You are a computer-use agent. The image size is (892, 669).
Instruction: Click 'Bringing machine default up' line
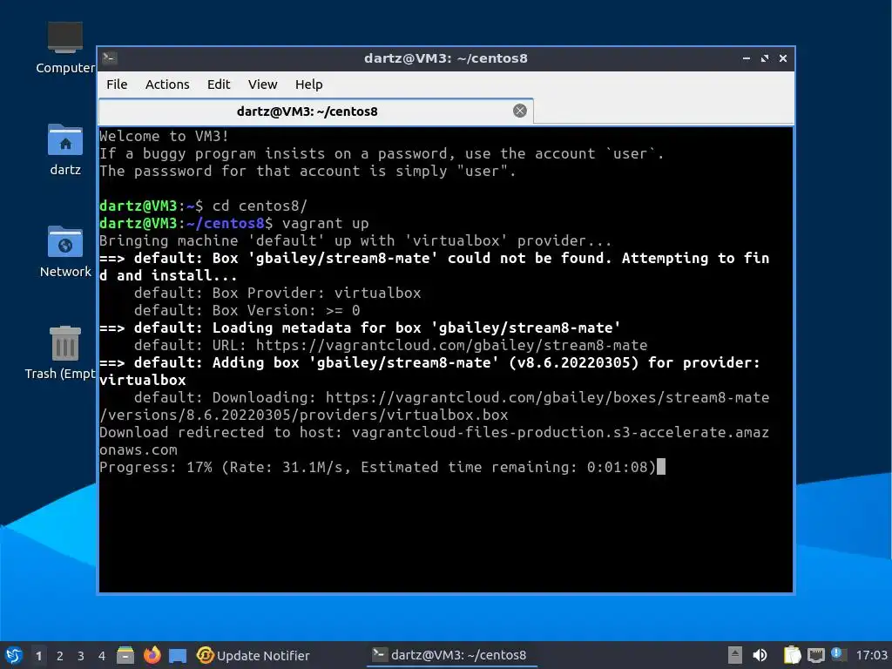[355, 240]
